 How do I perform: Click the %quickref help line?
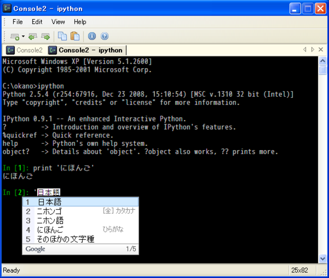click(58, 135)
